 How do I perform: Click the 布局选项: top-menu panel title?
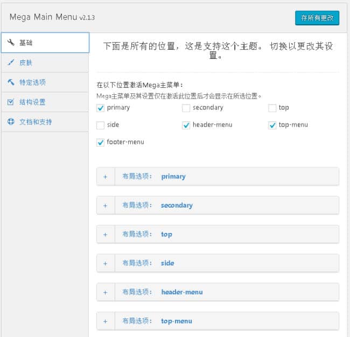coord(157,321)
